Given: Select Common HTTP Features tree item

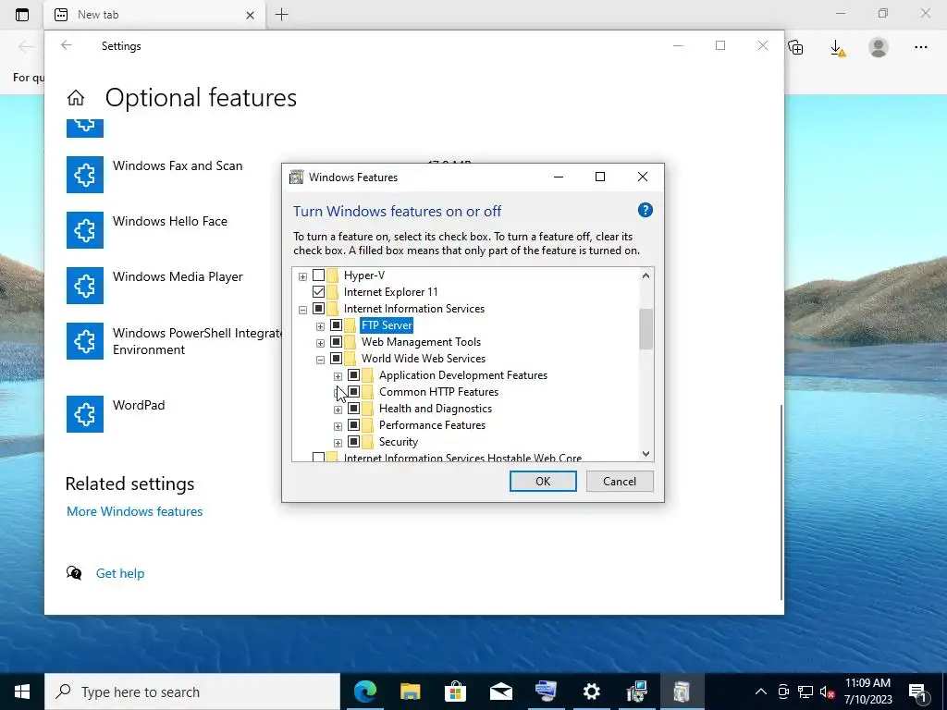Looking at the screenshot, I should click(x=438, y=392).
